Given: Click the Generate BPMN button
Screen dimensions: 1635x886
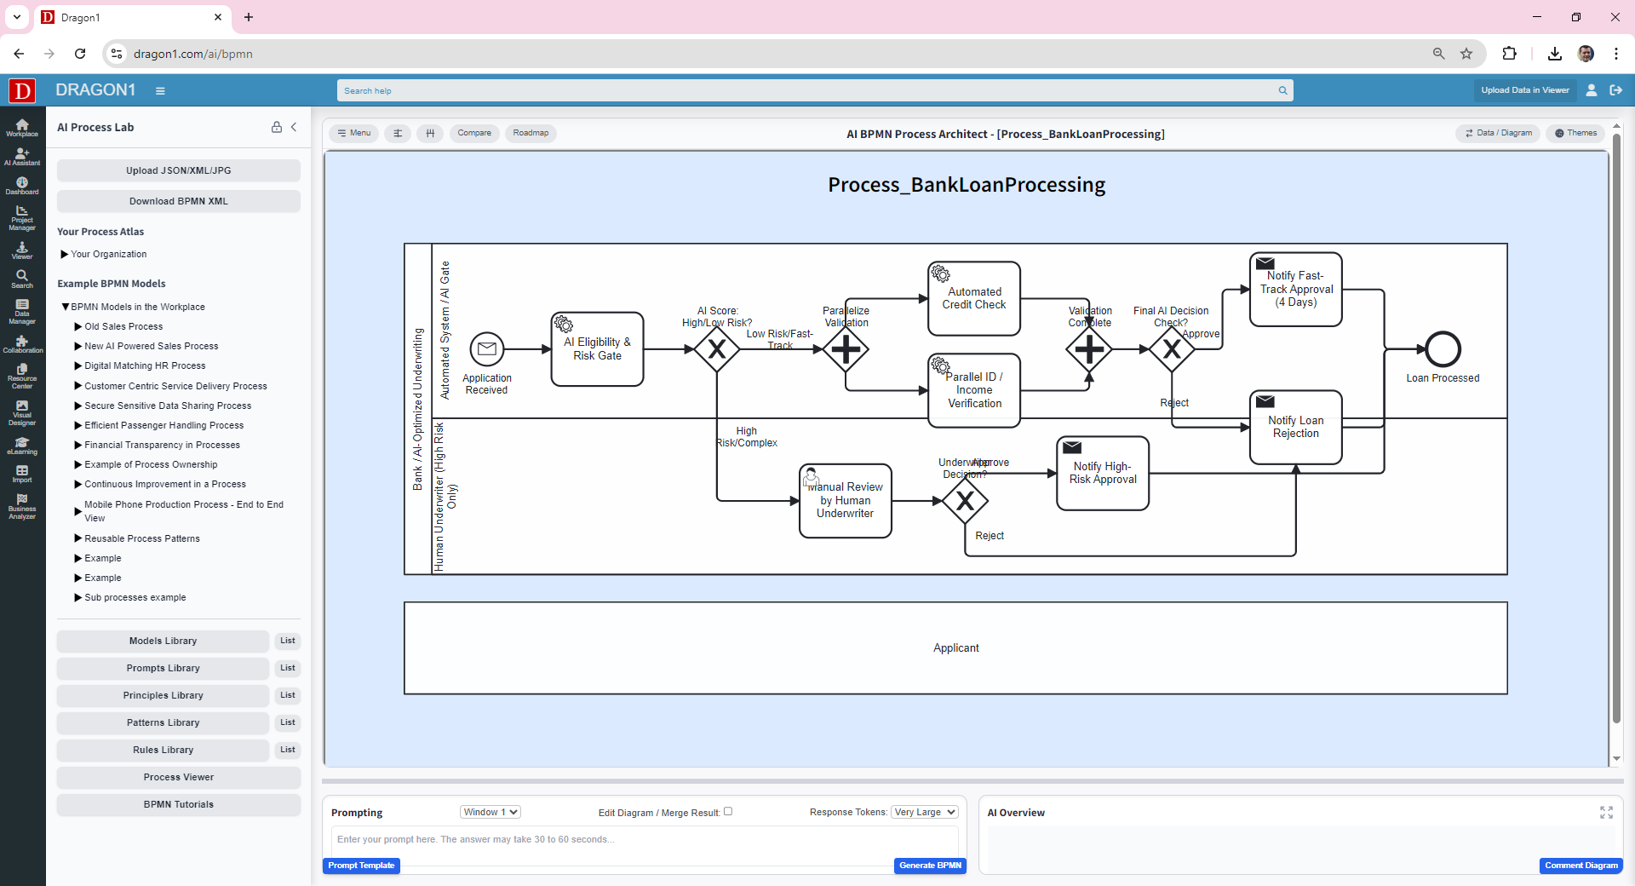Looking at the screenshot, I should (x=930, y=865).
